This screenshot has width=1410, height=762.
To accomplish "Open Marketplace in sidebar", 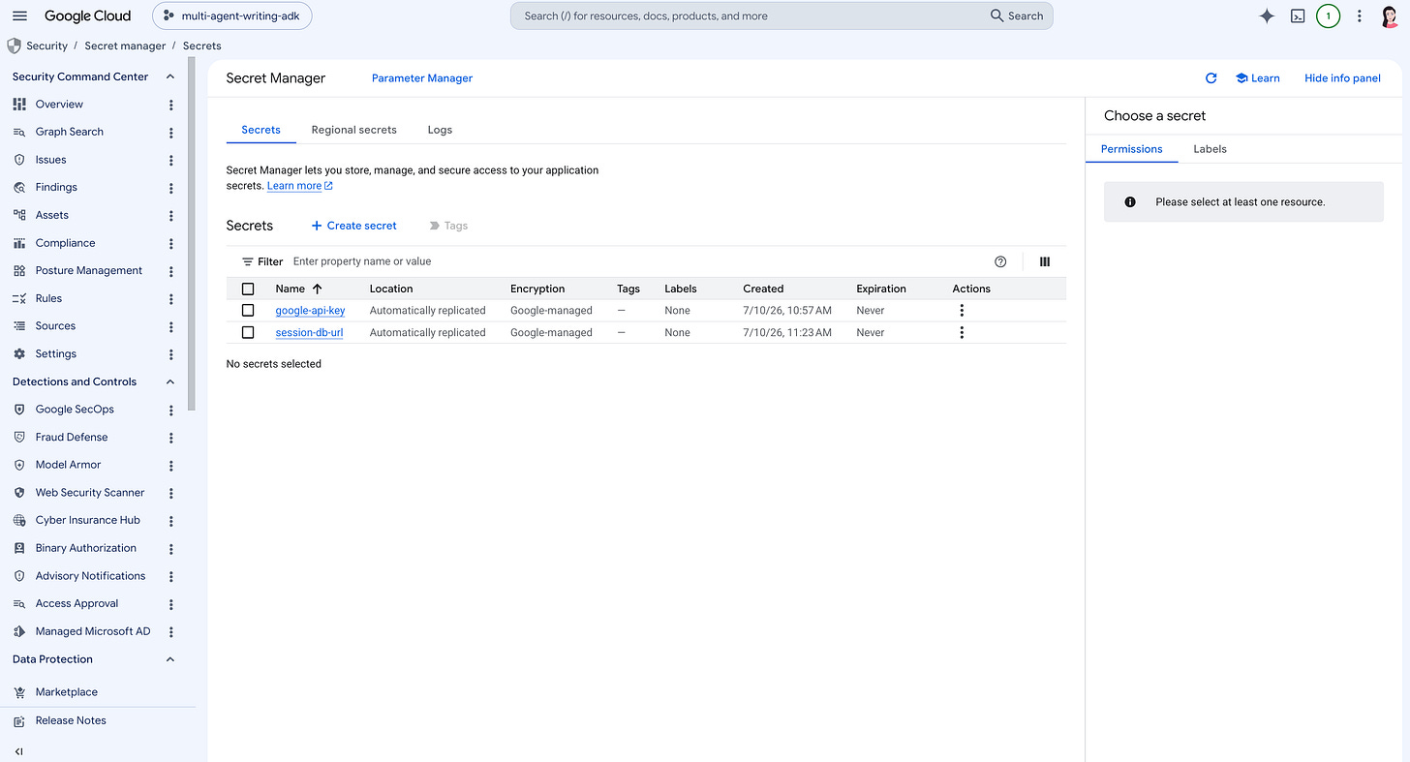I will 67,692.
